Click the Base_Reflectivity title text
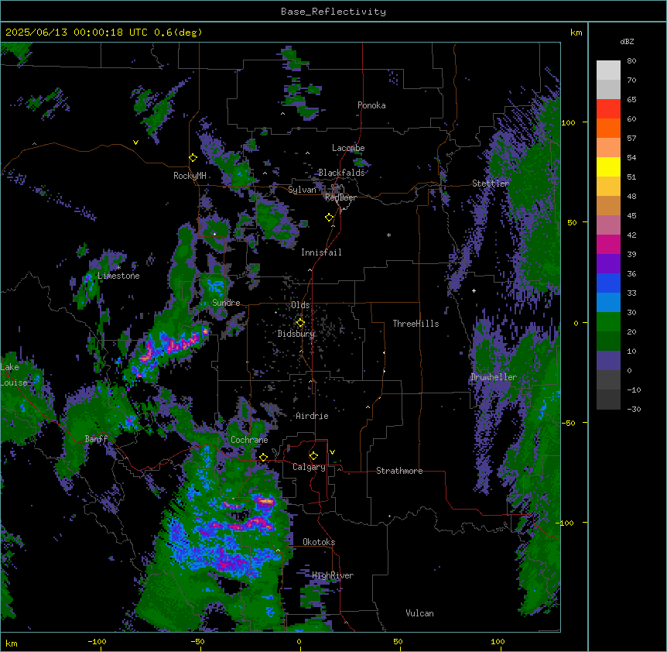The height and width of the screenshot is (652, 667). [333, 12]
